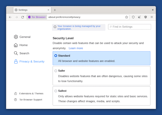Click the info icon in managed notice
The height and width of the screenshot is (115, 162).
55,27
